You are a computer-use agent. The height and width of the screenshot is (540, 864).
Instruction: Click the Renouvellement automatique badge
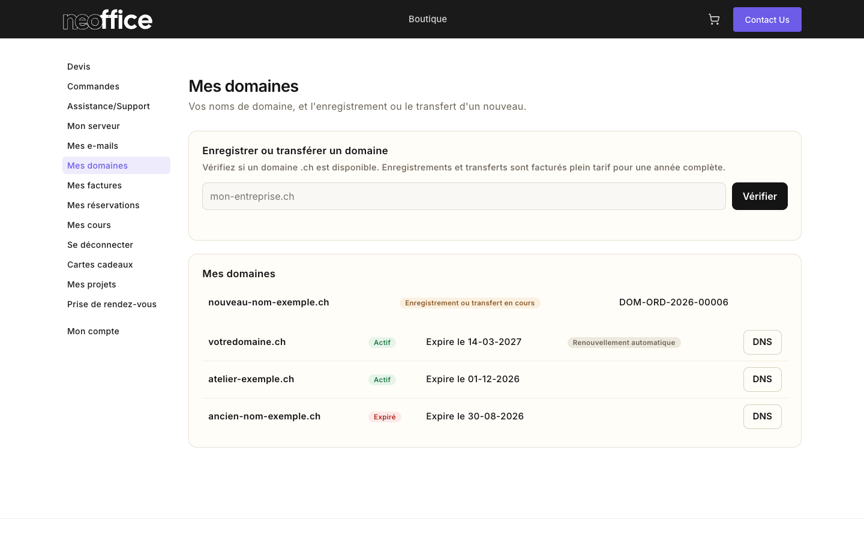pyautogui.click(x=624, y=343)
